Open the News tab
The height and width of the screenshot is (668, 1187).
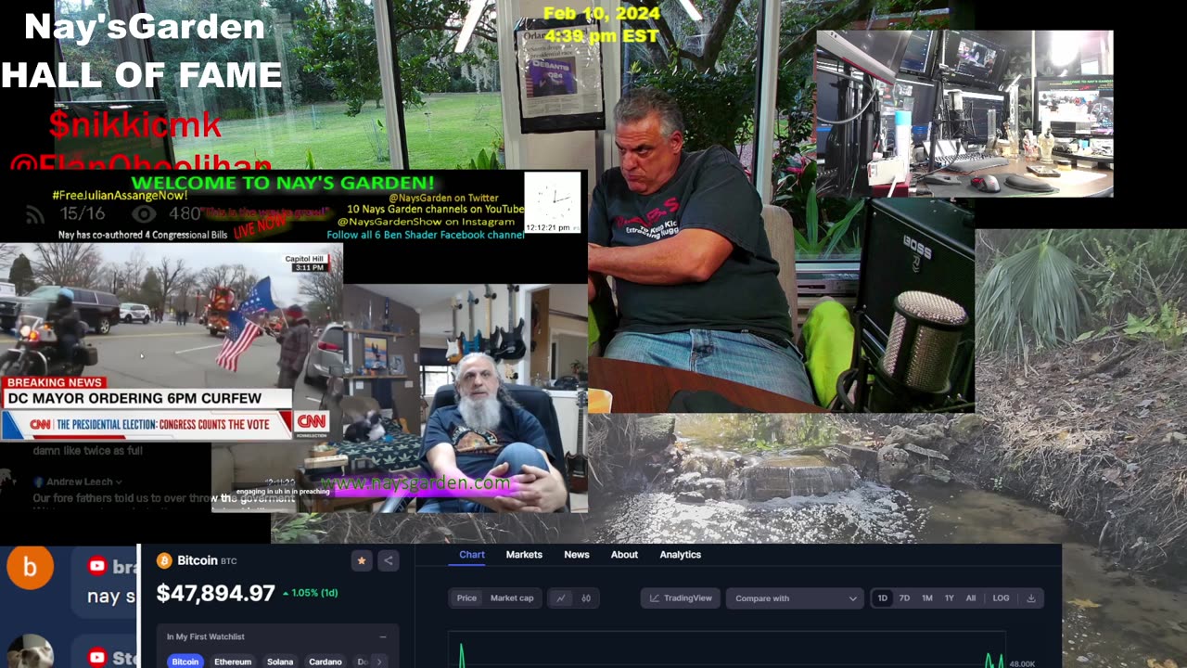pos(577,555)
